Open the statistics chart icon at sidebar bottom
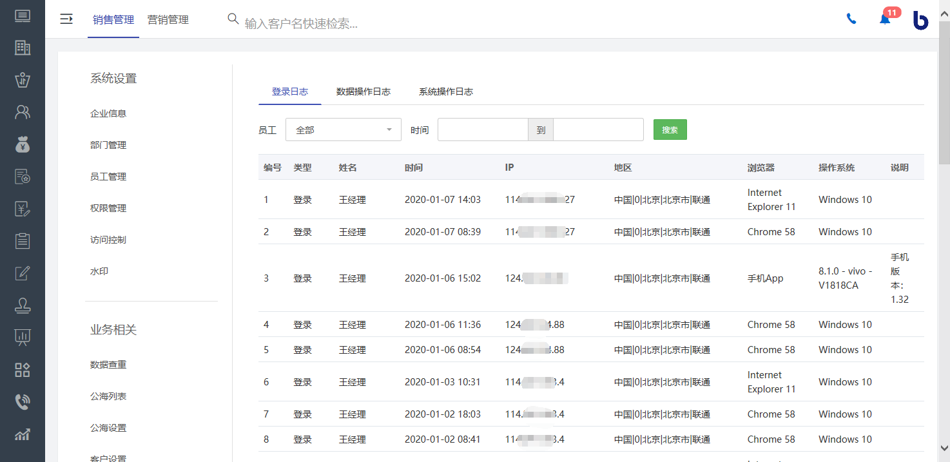Image resolution: width=950 pixels, height=462 pixels. point(22,434)
